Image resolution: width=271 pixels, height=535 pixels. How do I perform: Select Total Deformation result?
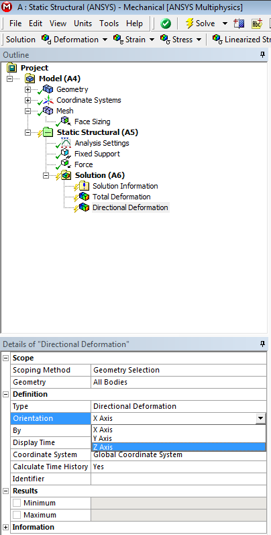point(121,197)
